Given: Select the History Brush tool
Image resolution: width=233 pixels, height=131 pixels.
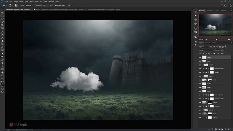Looking at the screenshot, I should coord(3,44).
